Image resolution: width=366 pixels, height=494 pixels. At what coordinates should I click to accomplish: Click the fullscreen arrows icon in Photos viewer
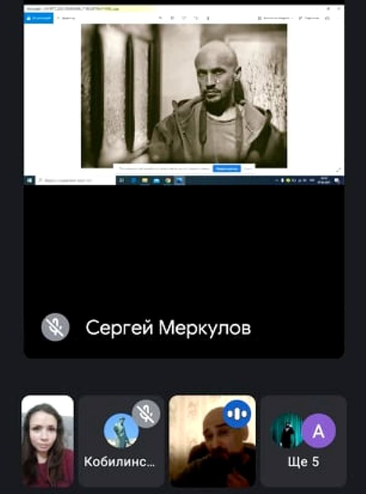click(338, 170)
